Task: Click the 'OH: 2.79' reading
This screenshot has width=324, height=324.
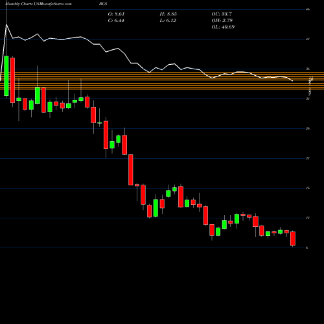Action: [222, 21]
